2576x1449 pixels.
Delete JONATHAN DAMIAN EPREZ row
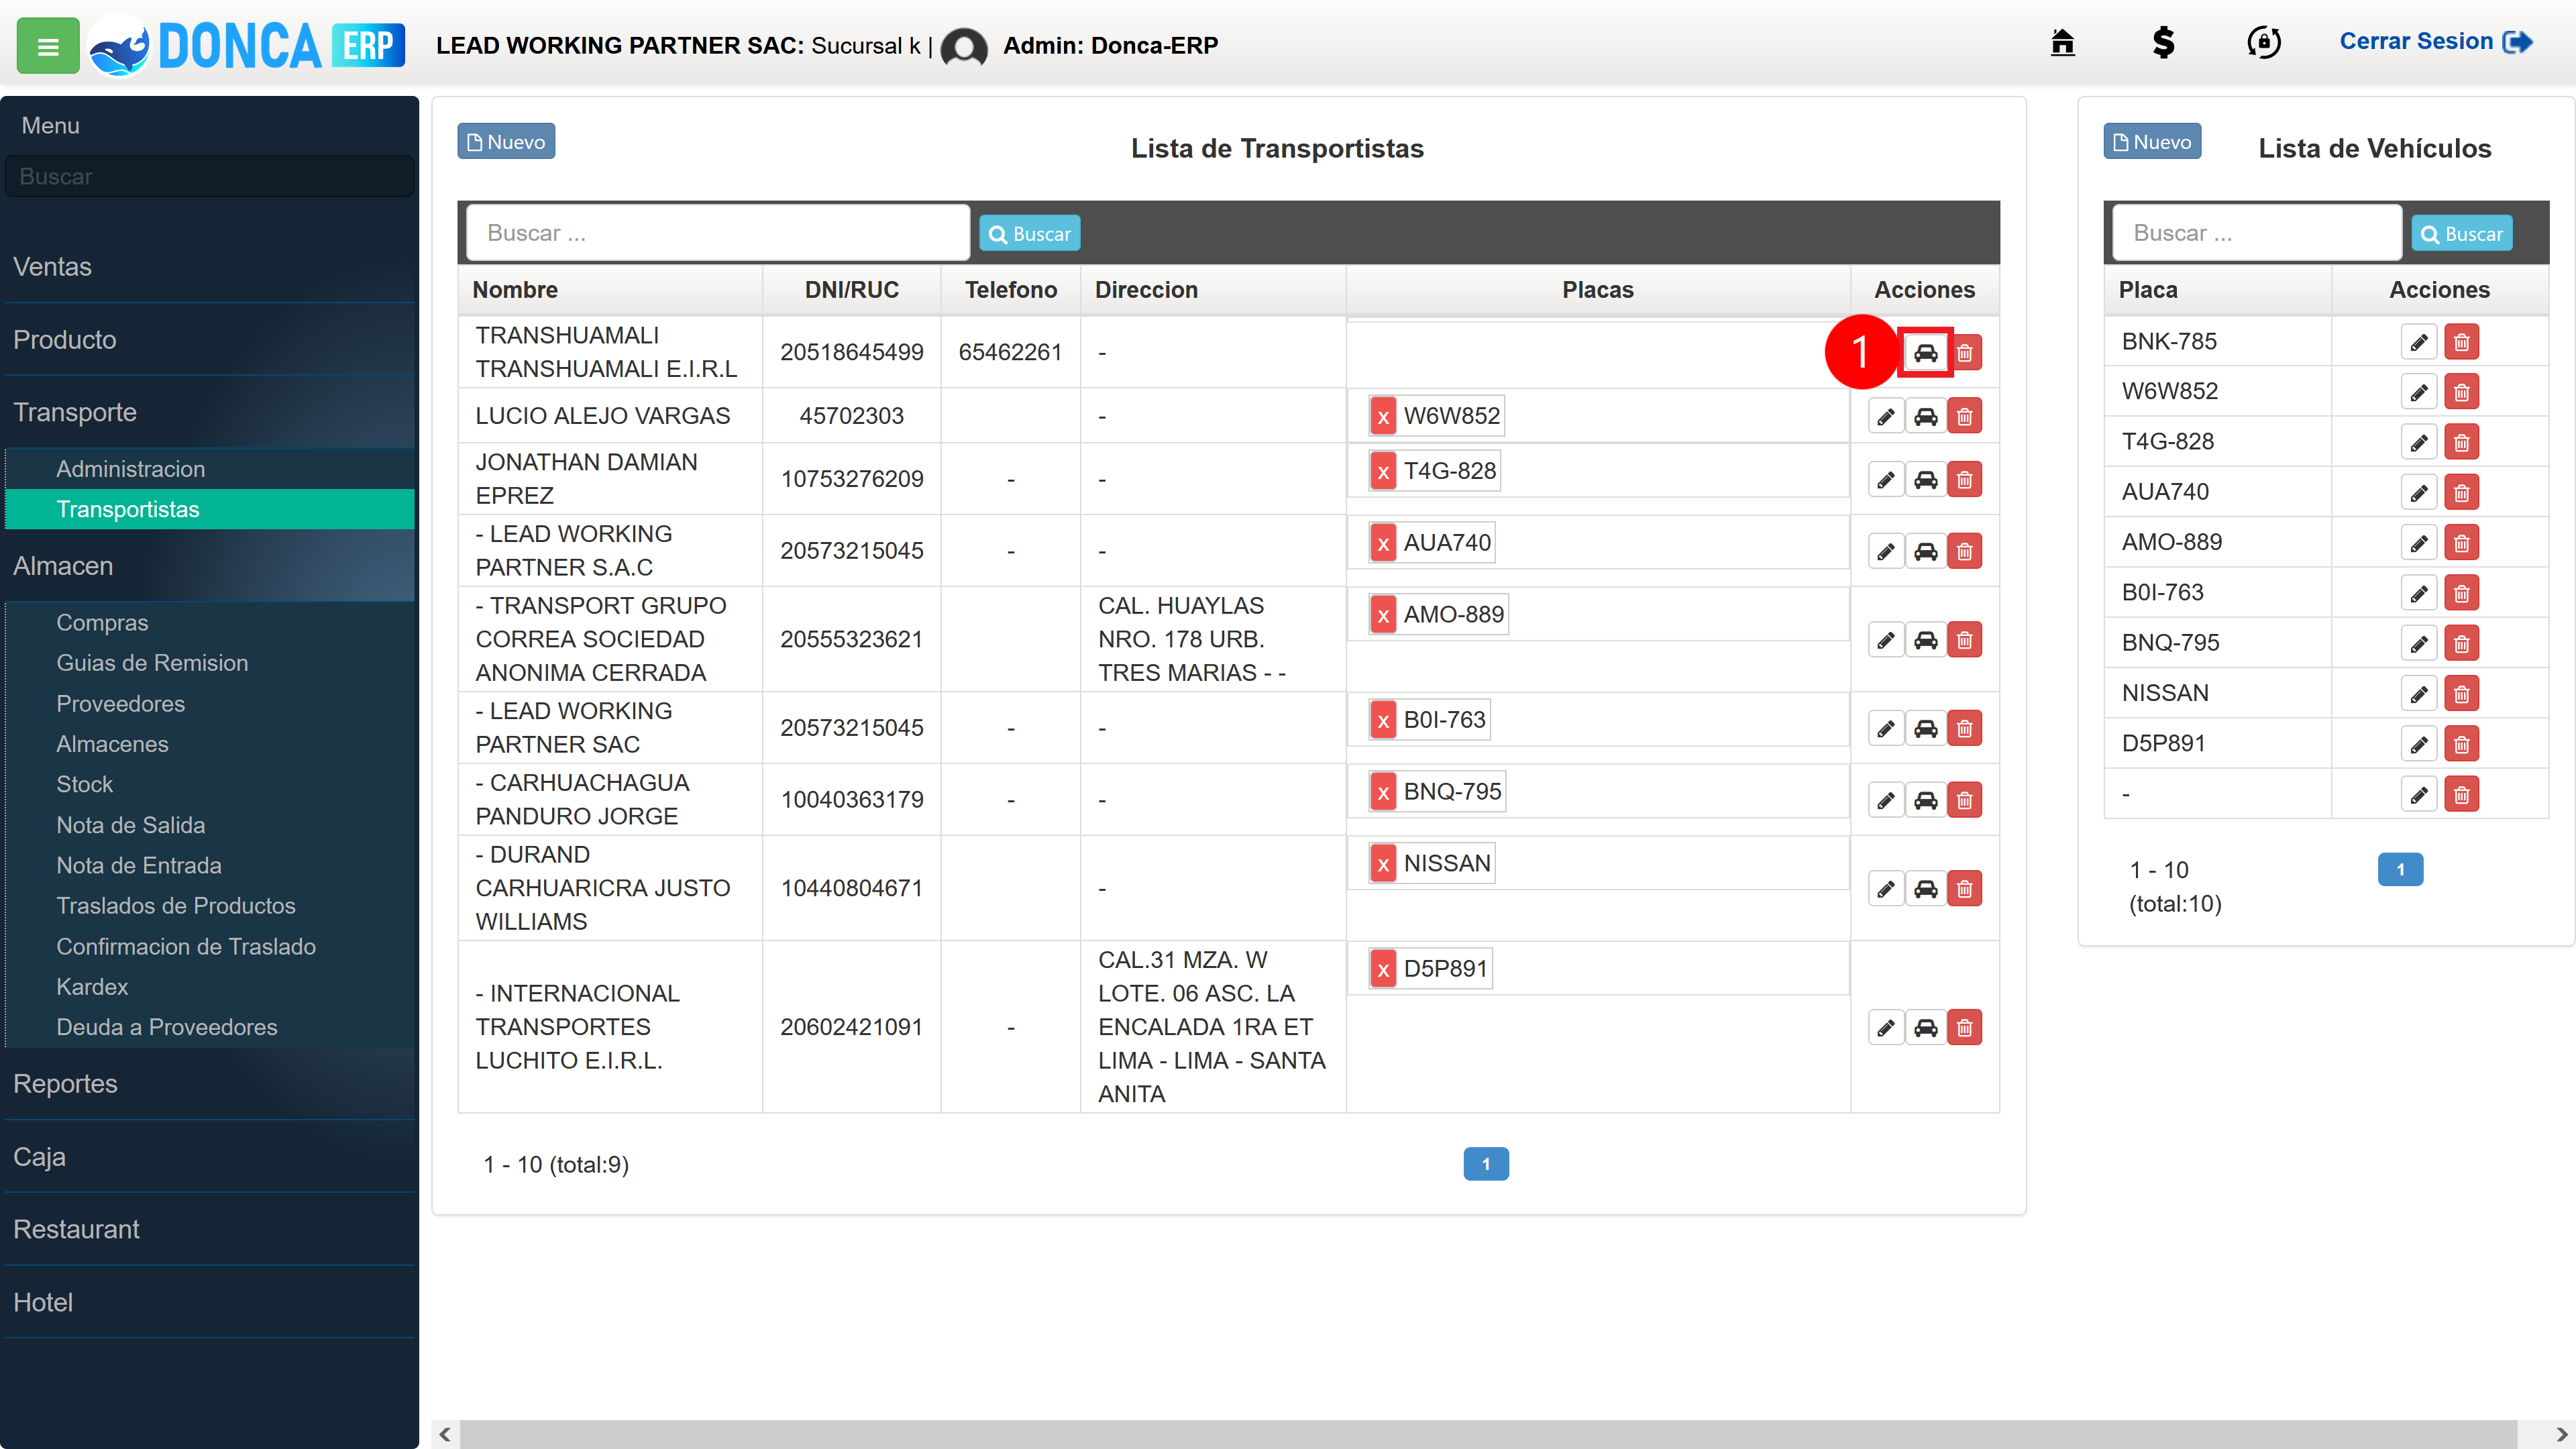1964,480
